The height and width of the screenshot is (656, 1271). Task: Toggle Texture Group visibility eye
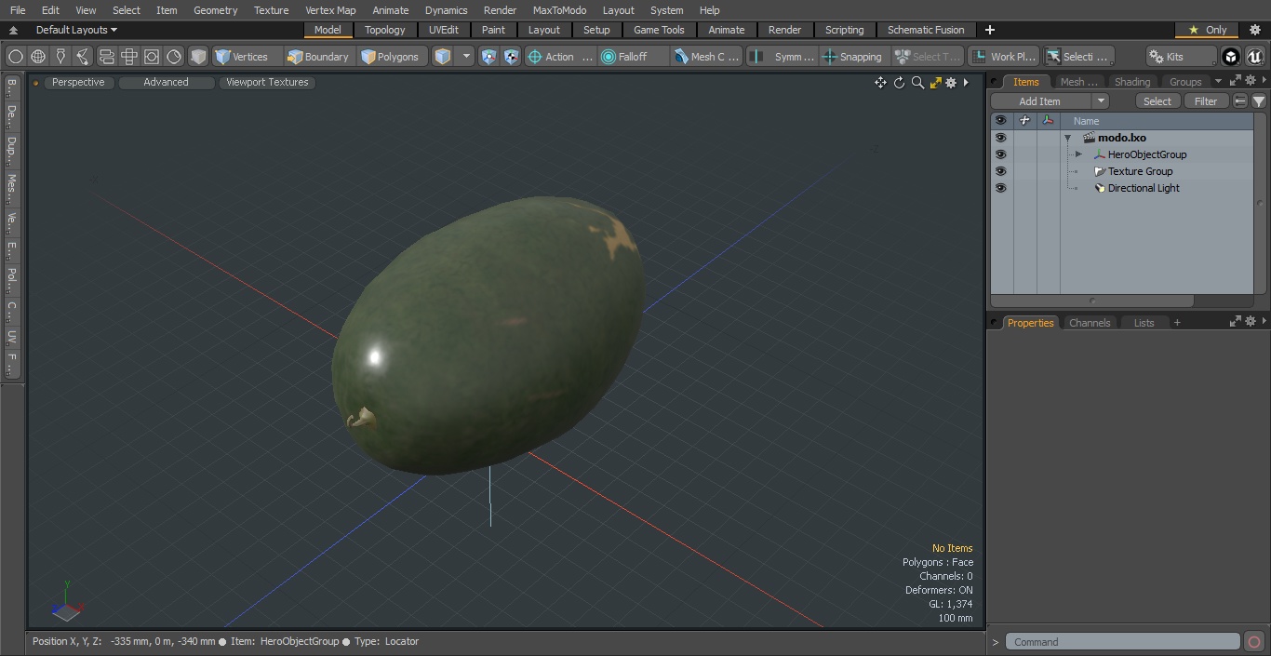point(1000,171)
